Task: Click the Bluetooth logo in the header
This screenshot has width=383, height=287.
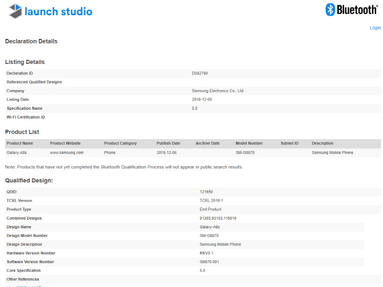Action: click(x=352, y=10)
